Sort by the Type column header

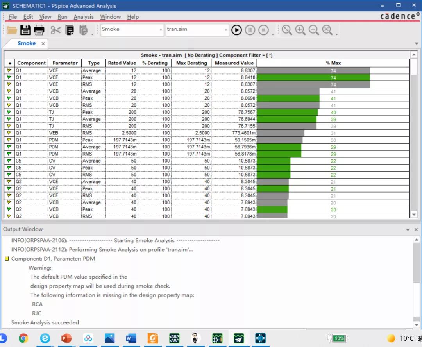point(94,63)
